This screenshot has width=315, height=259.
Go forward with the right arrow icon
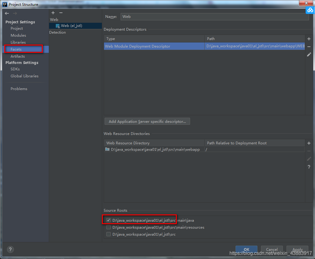point(15,13)
